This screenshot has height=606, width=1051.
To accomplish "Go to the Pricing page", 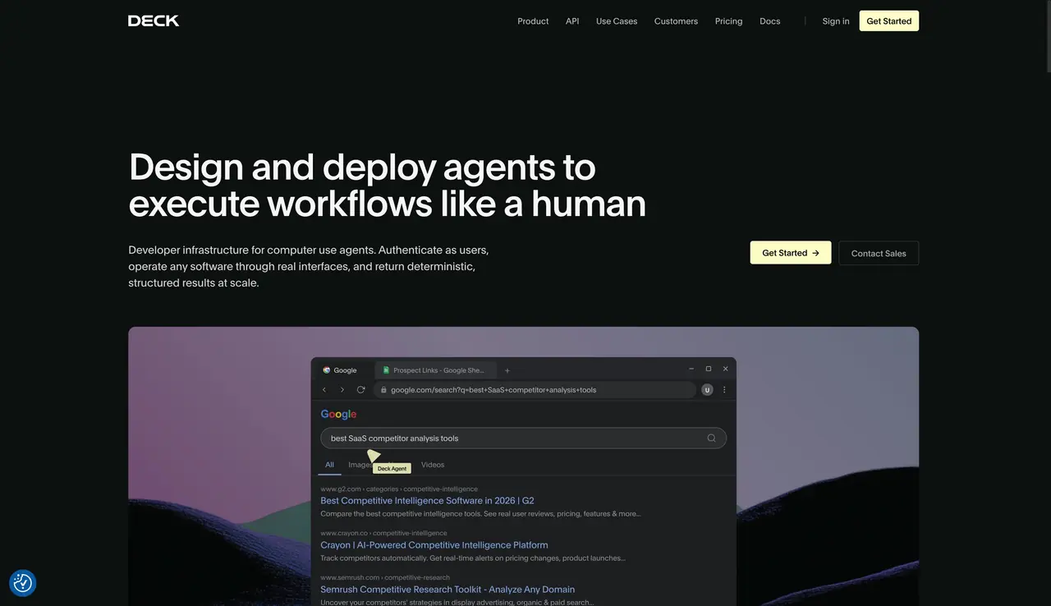I will point(728,21).
